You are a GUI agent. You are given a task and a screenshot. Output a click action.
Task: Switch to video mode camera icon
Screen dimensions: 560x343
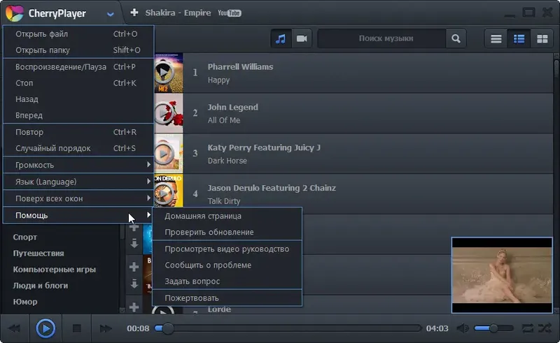[x=302, y=38]
